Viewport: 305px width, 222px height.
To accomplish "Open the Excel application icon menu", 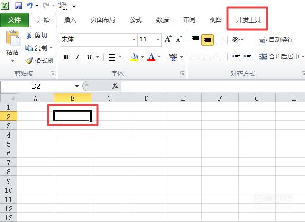I will [5, 6].
